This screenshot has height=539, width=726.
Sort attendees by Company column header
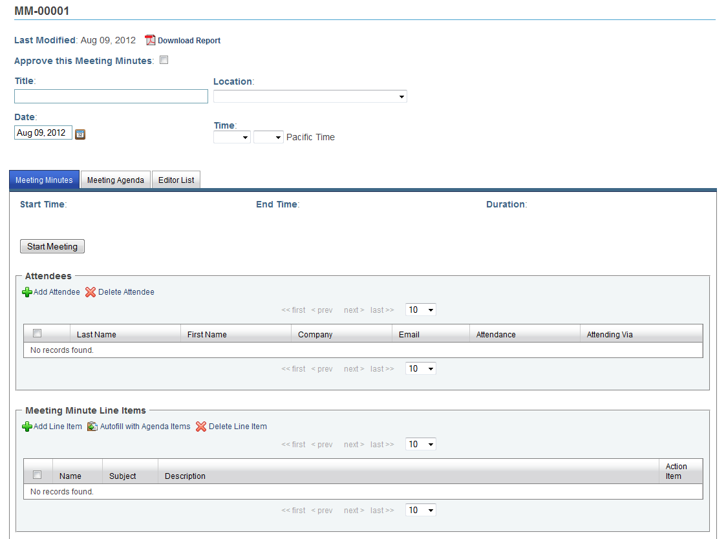[342, 334]
